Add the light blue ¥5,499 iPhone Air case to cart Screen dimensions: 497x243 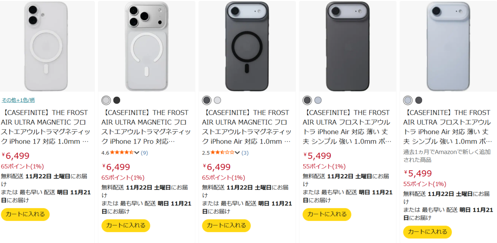tap(427, 232)
